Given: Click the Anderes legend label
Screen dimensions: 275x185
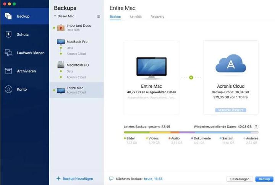Looking at the screenshot, I should [252, 138].
